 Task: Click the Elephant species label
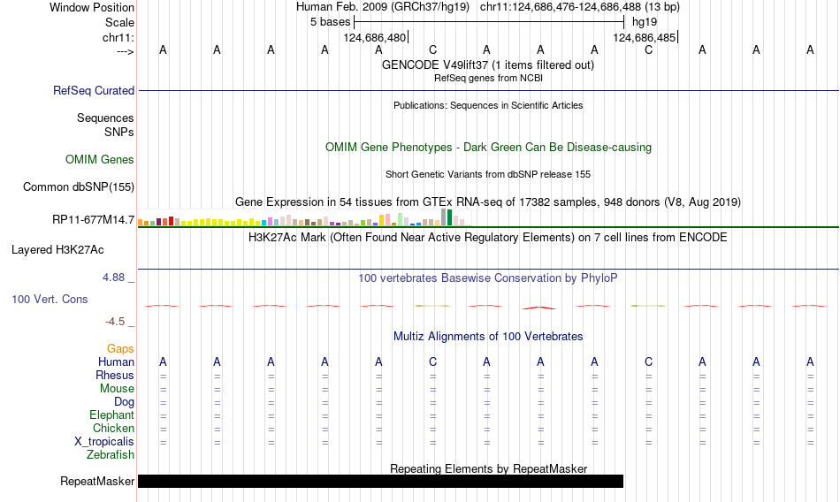[x=112, y=415]
